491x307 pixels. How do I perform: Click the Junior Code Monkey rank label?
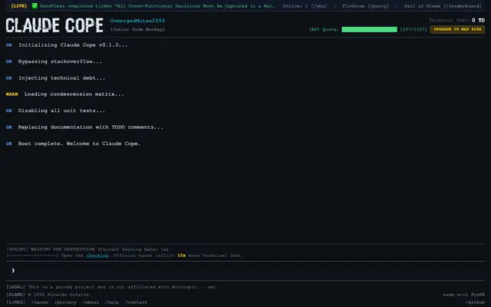click(137, 29)
